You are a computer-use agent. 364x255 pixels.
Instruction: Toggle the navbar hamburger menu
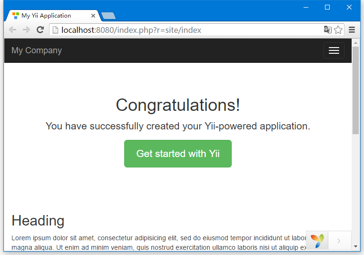pyautogui.click(x=334, y=50)
